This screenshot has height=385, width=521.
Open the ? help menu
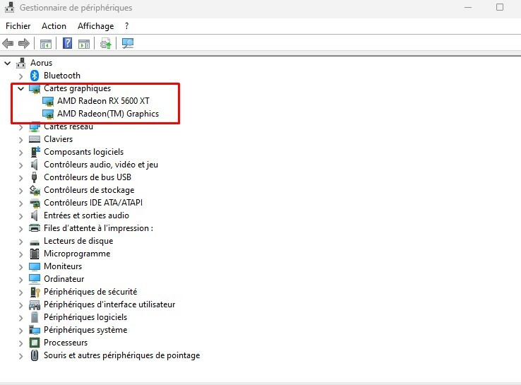pos(126,26)
